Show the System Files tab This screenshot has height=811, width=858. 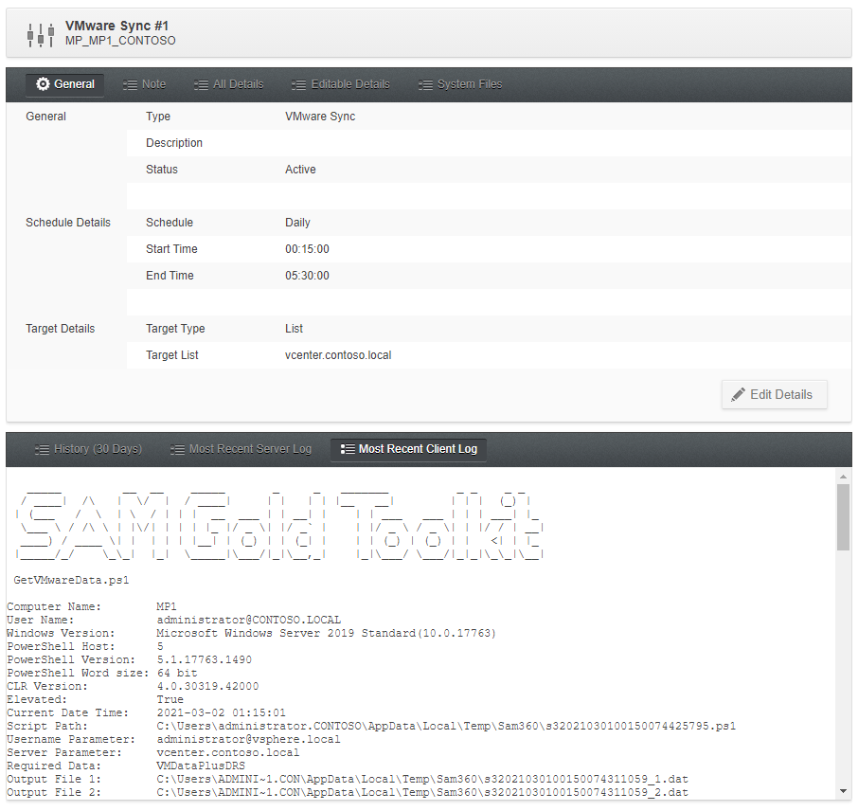460,84
